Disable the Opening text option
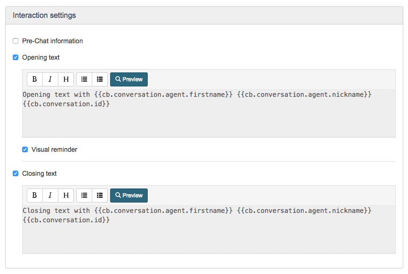Viewport: 408px width, 274px height. 15,57
